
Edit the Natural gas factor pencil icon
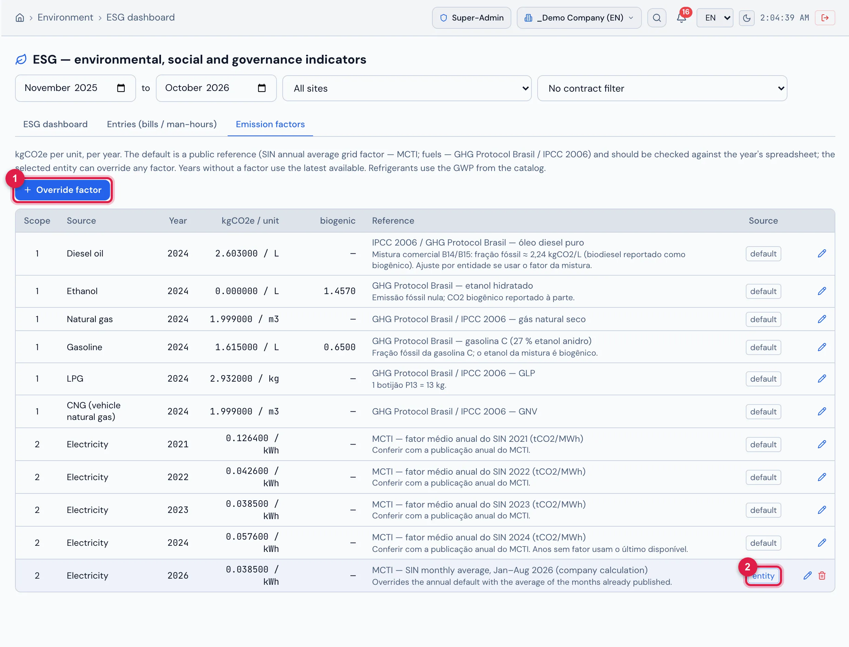tap(822, 319)
